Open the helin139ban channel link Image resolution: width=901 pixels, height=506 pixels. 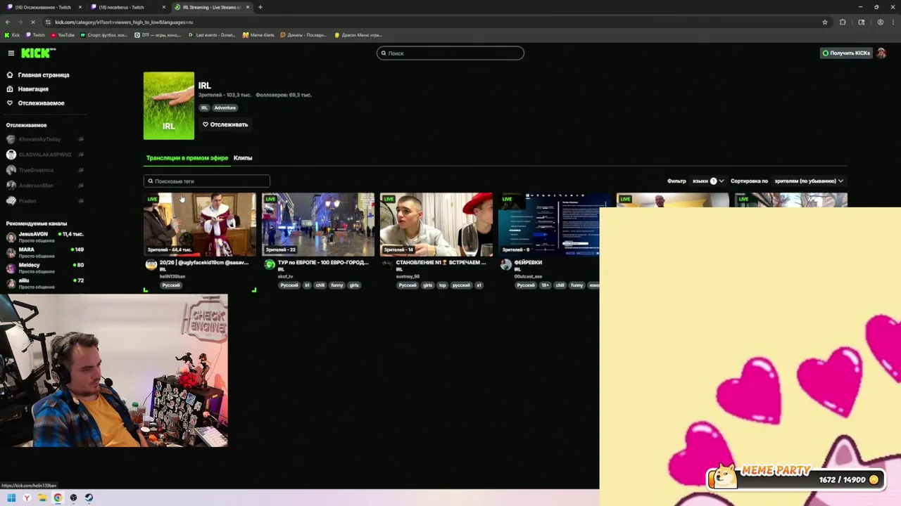tap(172, 277)
